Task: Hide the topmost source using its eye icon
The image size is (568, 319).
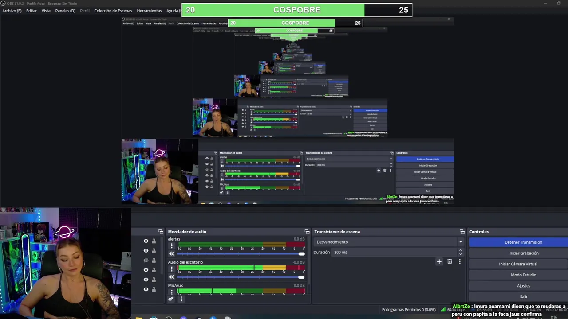Action: click(x=146, y=241)
